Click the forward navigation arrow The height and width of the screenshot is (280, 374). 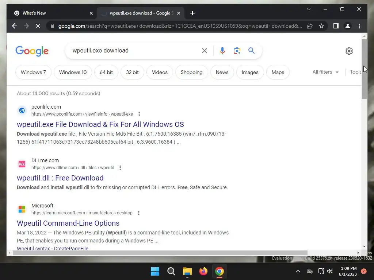pos(26,26)
